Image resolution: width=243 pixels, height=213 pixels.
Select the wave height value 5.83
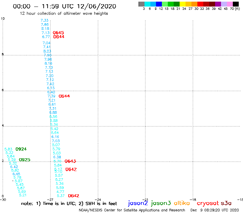[8, 149]
